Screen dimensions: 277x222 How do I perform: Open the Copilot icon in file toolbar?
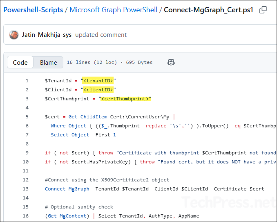coord(171,62)
